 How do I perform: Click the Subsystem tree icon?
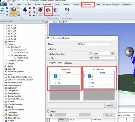click(6, 88)
